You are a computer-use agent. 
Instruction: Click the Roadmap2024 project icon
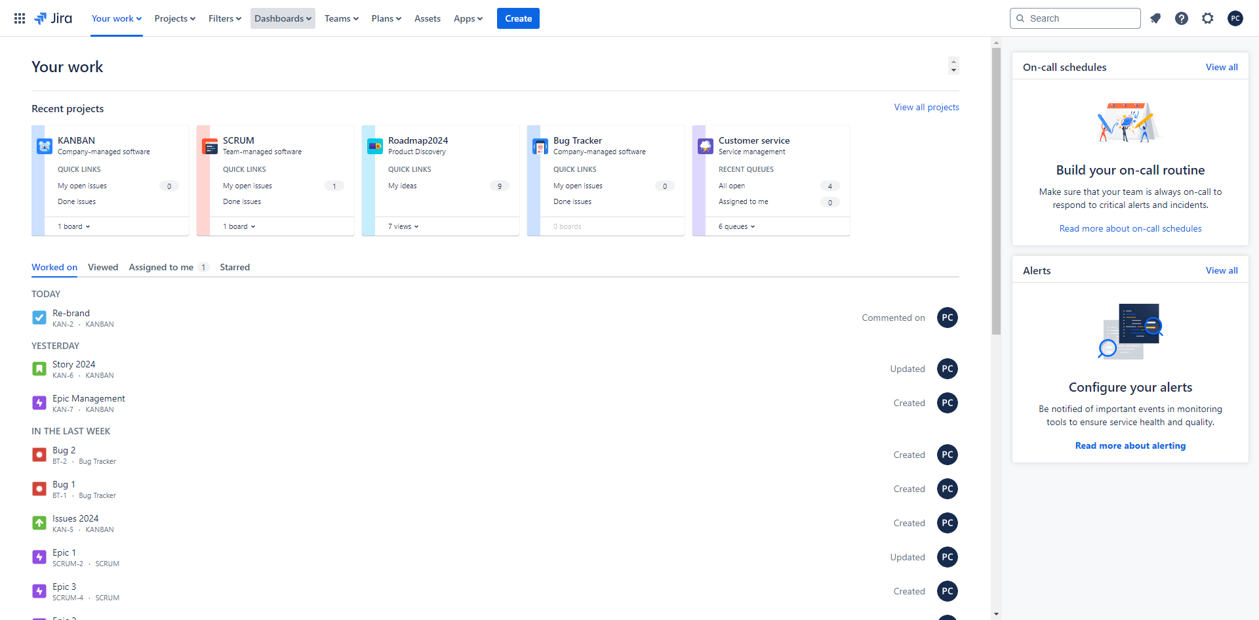[375, 146]
